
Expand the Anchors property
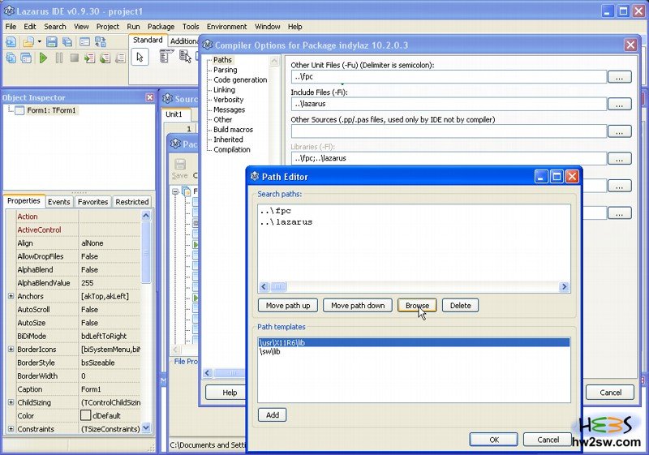(x=11, y=296)
